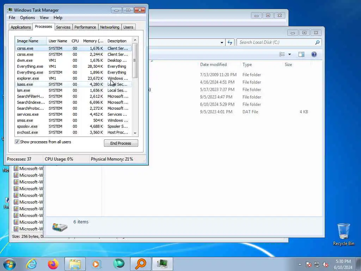Click the Explorer search magnifier icon

pyautogui.click(x=317, y=42)
